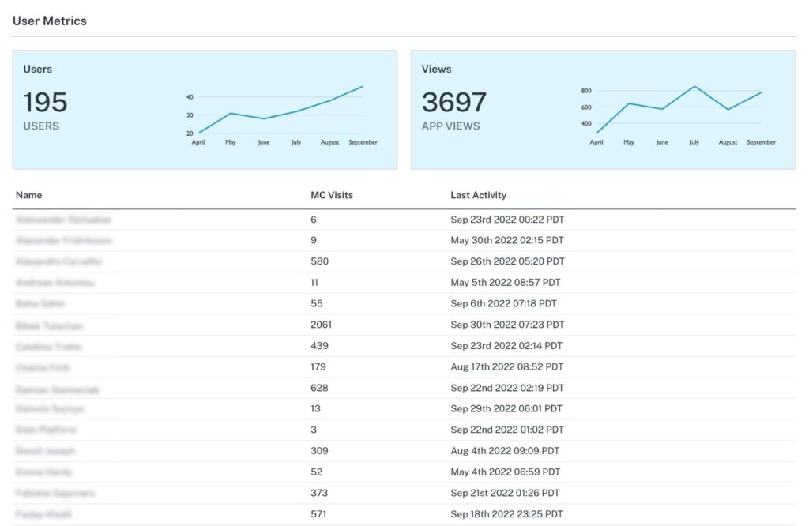809x526 pixels.
Task: Click the MC Visits value 628
Action: (x=319, y=388)
